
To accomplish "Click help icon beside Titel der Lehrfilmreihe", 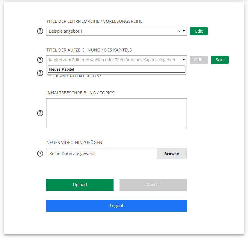I will coord(40,31).
